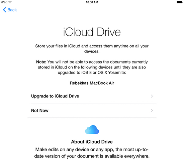
Task: Tap the 'Store your files in iCloud' description
Action: point(92,49)
